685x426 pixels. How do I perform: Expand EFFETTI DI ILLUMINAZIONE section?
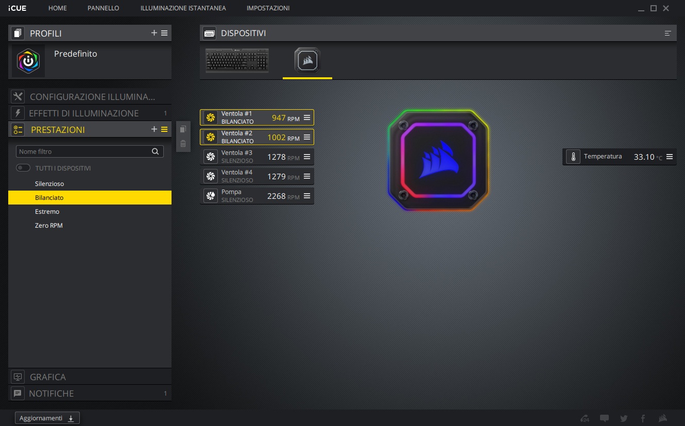(x=90, y=113)
